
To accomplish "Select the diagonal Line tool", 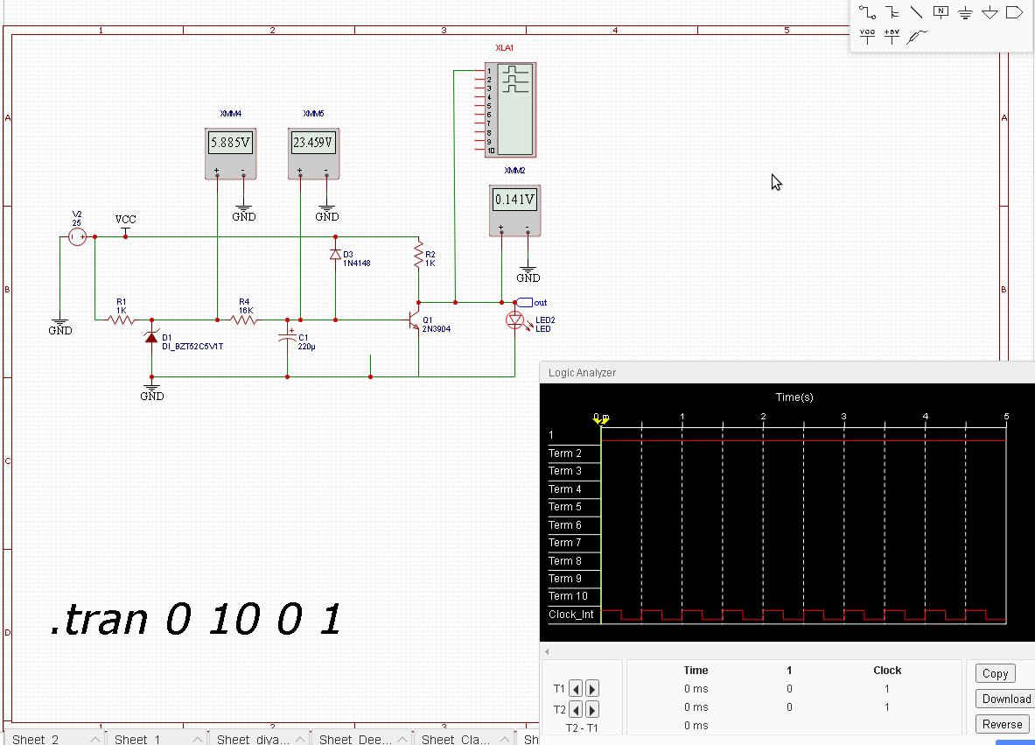I will pyautogui.click(x=915, y=12).
